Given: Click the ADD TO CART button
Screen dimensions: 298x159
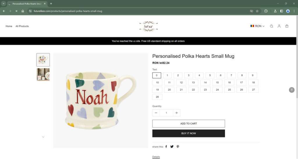Looking at the screenshot, I should tap(189, 124).
